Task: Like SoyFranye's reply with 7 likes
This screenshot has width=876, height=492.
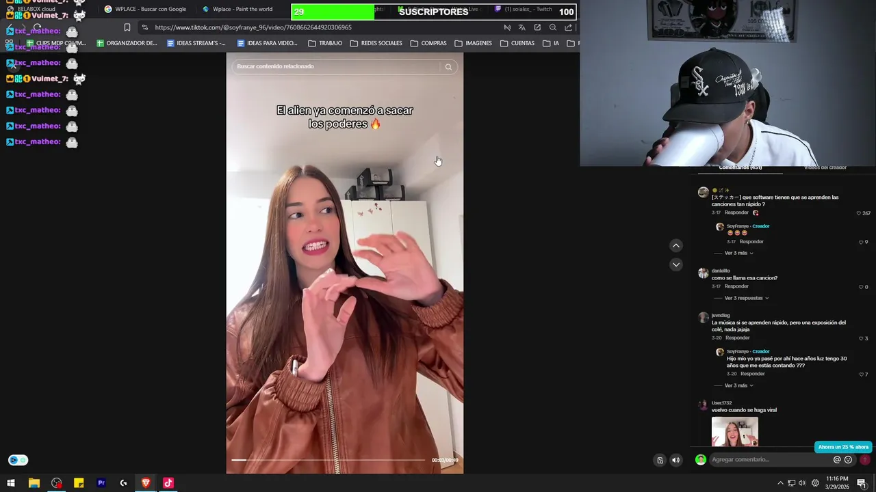Action: [861, 374]
